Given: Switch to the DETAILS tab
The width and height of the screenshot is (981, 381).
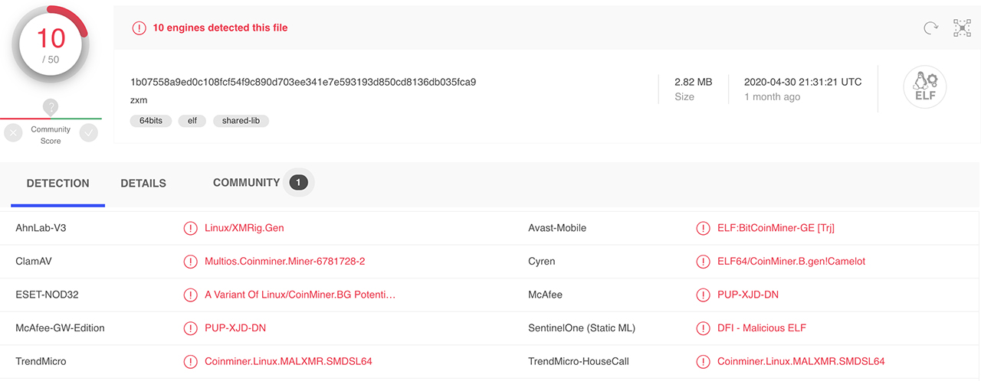Looking at the screenshot, I should point(143,184).
